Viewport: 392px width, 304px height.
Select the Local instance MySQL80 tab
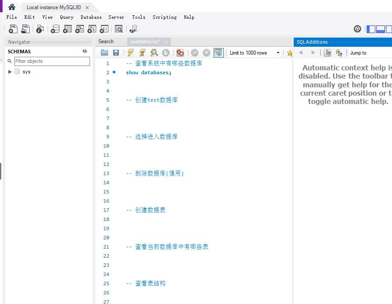point(54,7)
